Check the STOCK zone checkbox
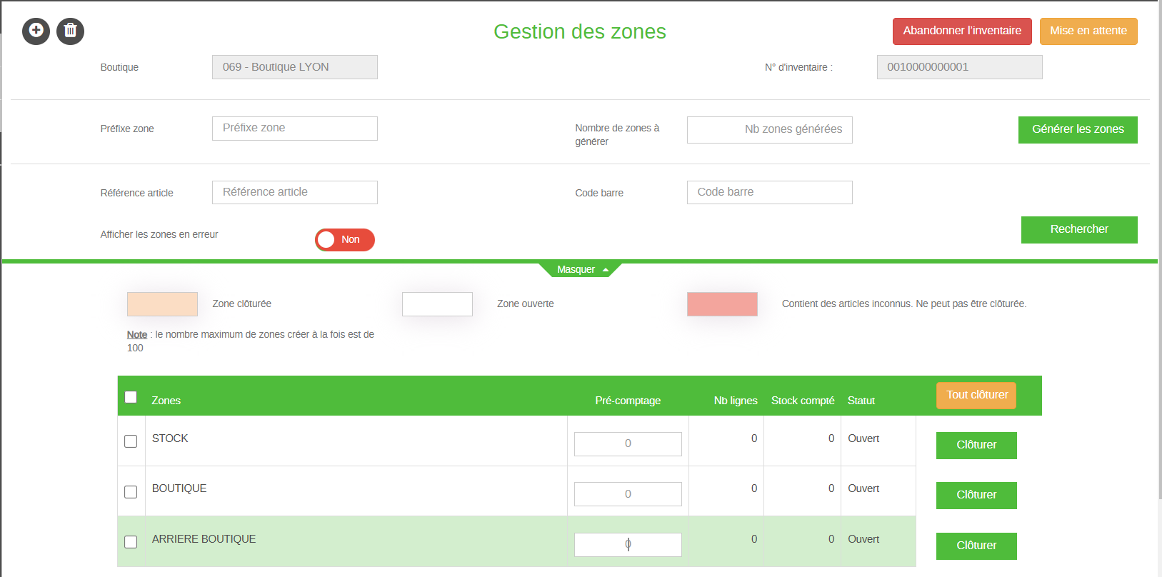 (131, 441)
